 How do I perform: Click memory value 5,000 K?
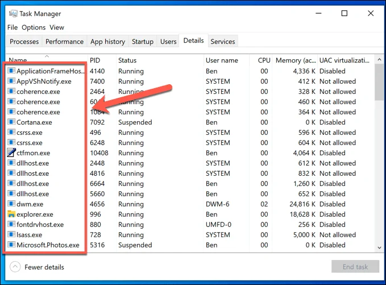[x=304, y=235]
